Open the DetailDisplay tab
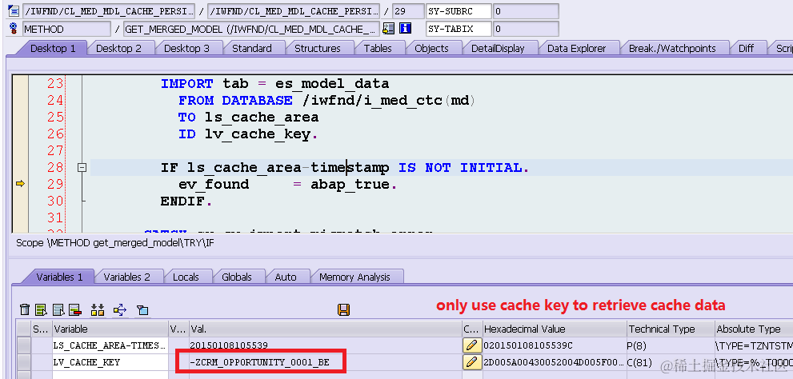The width and height of the screenshot is (793, 379). coord(498,49)
